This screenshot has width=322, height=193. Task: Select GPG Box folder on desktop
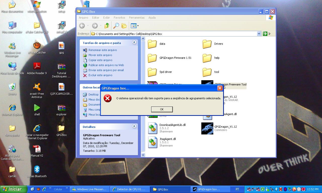[x=61, y=130]
